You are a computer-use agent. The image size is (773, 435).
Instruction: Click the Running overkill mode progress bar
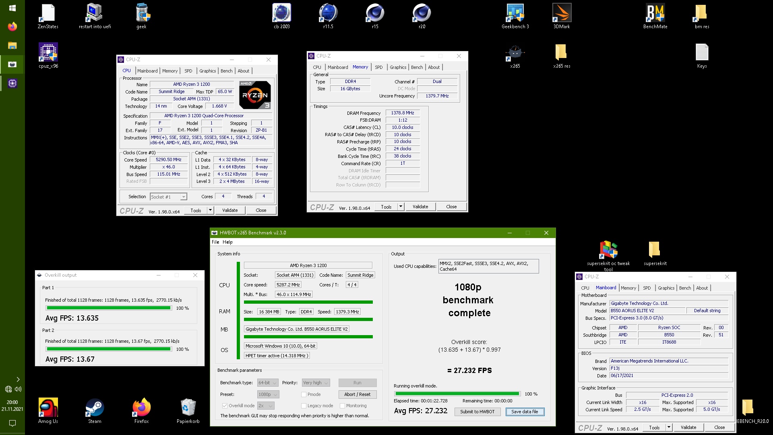coord(457,394)
